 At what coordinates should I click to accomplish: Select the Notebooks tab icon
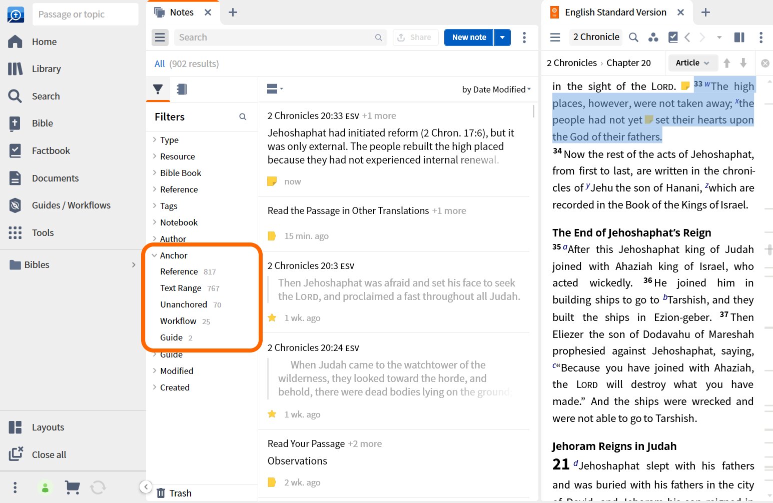tap(182, 89)
